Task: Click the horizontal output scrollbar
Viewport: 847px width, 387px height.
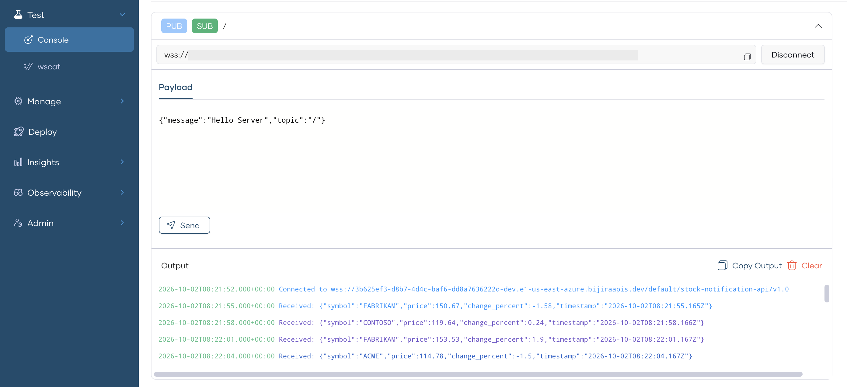Action: (x=478, y=374)
